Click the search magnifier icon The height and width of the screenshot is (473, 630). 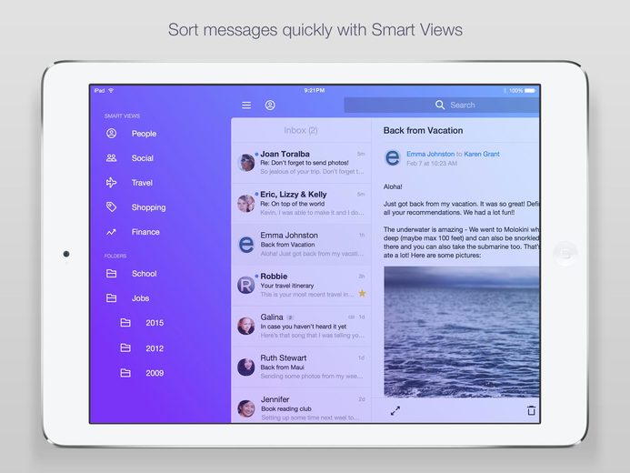coord(440,105)
